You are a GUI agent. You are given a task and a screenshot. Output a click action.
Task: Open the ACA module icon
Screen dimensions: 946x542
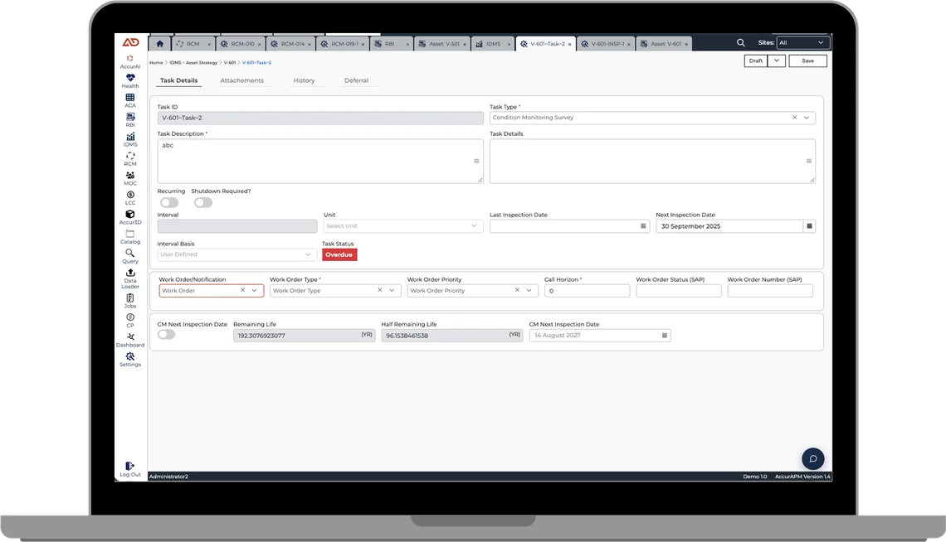[129, 100]
